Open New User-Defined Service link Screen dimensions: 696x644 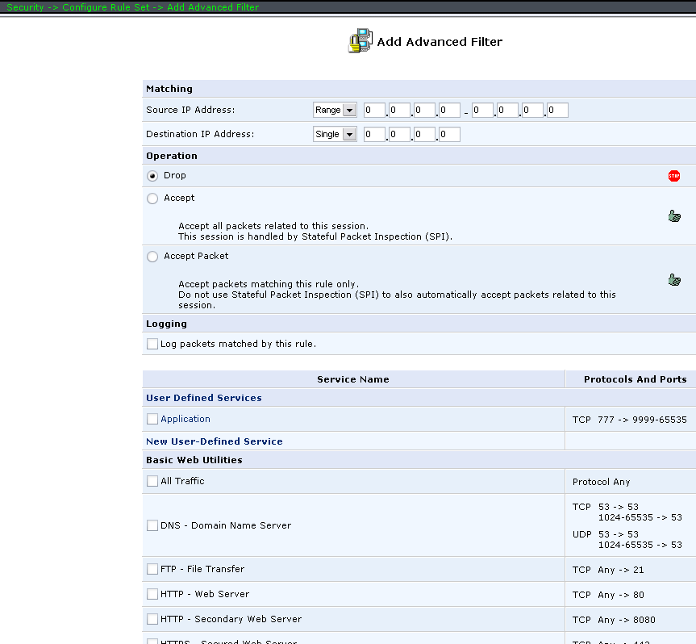215,441
